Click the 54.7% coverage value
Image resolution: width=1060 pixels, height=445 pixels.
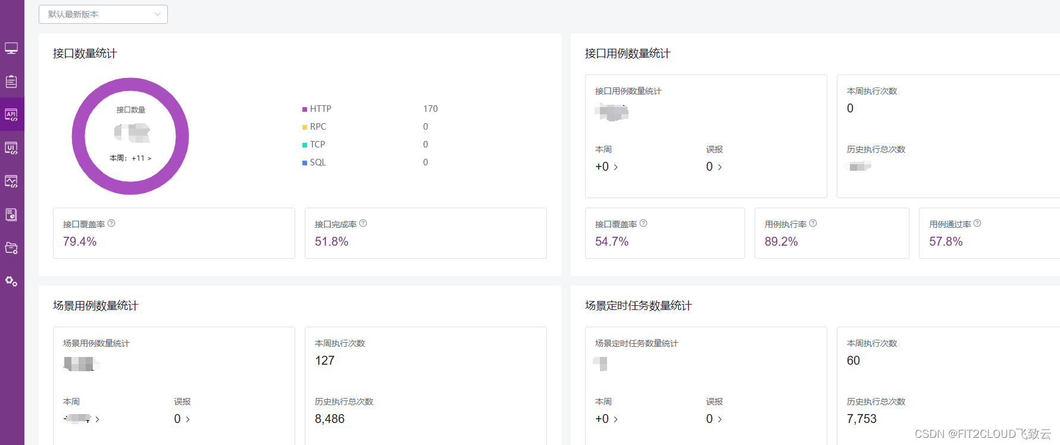[x=612, y=242]
